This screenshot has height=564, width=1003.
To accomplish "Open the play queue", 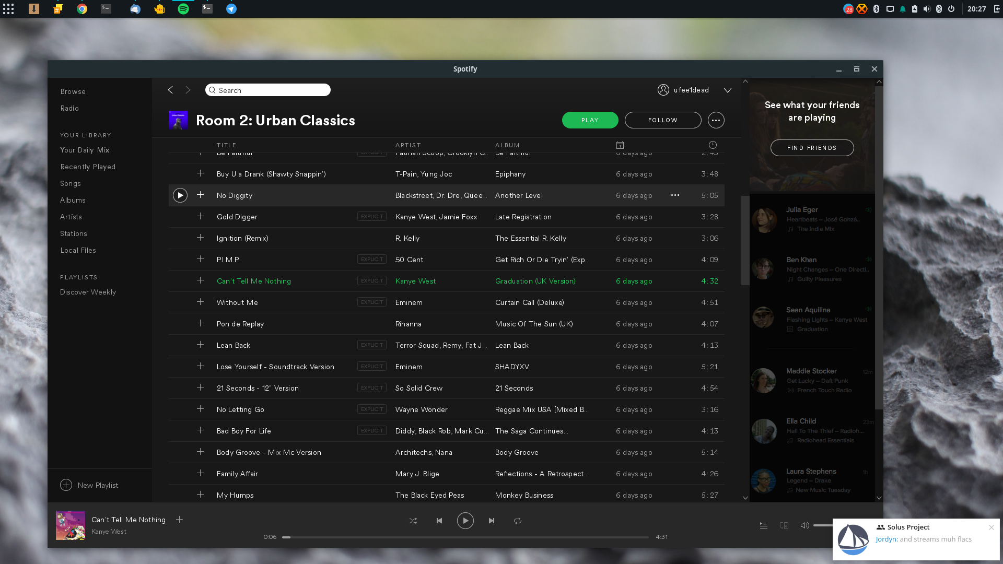I will click(x=764, y=525).
